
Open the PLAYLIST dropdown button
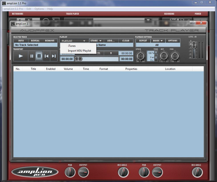pos(74,41)
